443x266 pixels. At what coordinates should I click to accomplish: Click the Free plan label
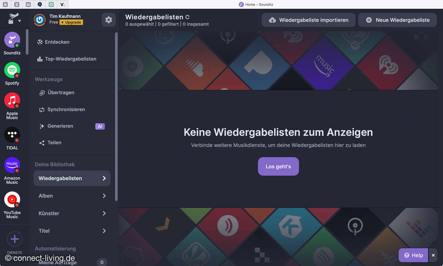[54, 22]
